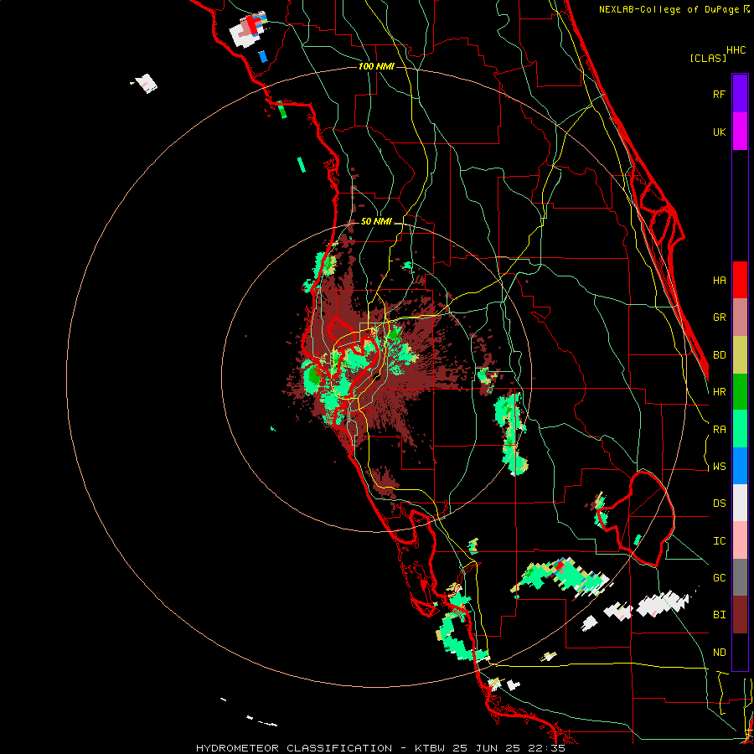The width and height of the screenshot is (754, 754).
Task: Click the HA legend label
Action: point(719,280)
